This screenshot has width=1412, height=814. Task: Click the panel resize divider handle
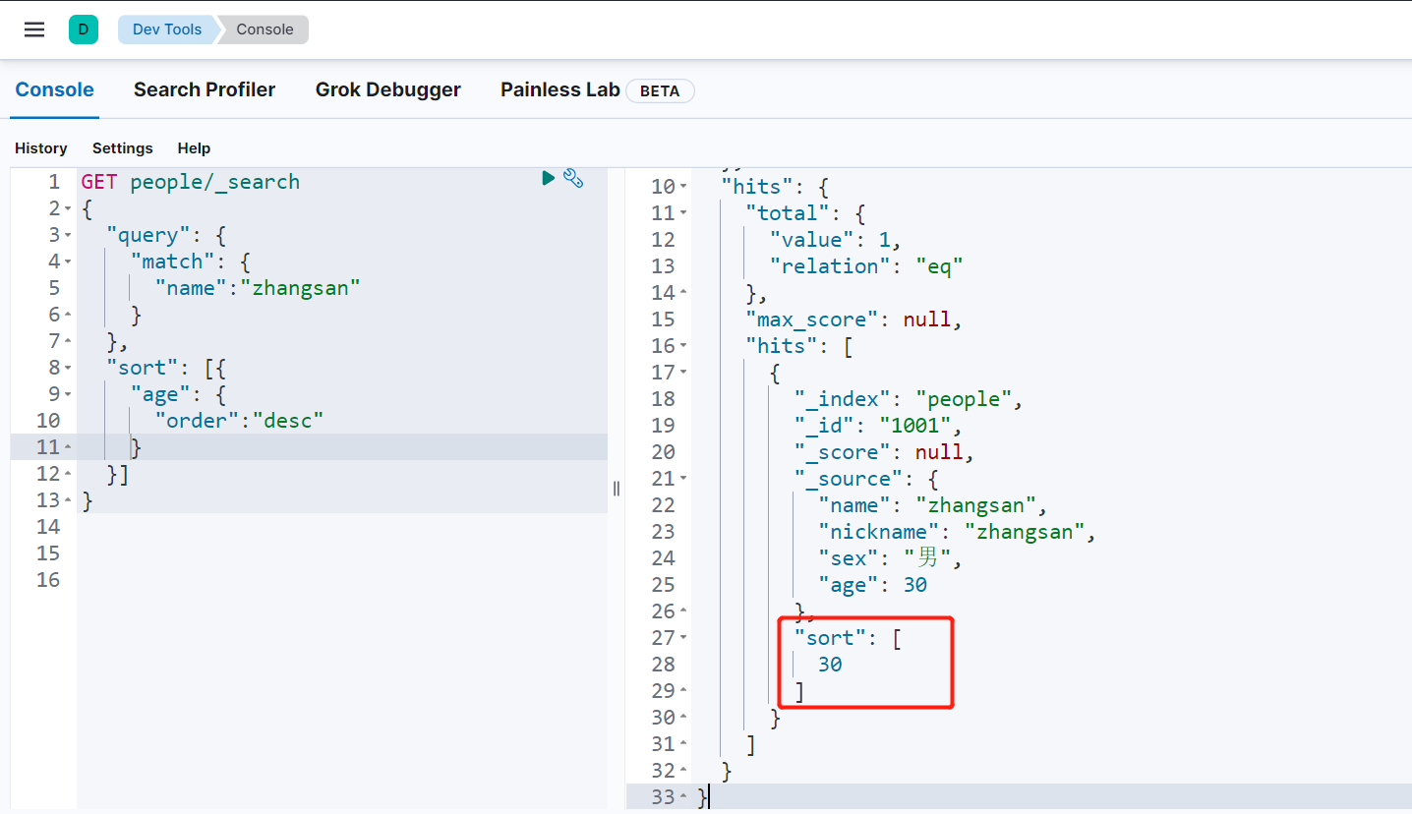click(617, 489)
